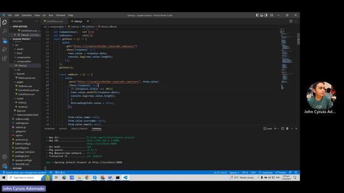Open the Selection menu
The width and height of the screenshot is (344, 193).
click(26, 16)
